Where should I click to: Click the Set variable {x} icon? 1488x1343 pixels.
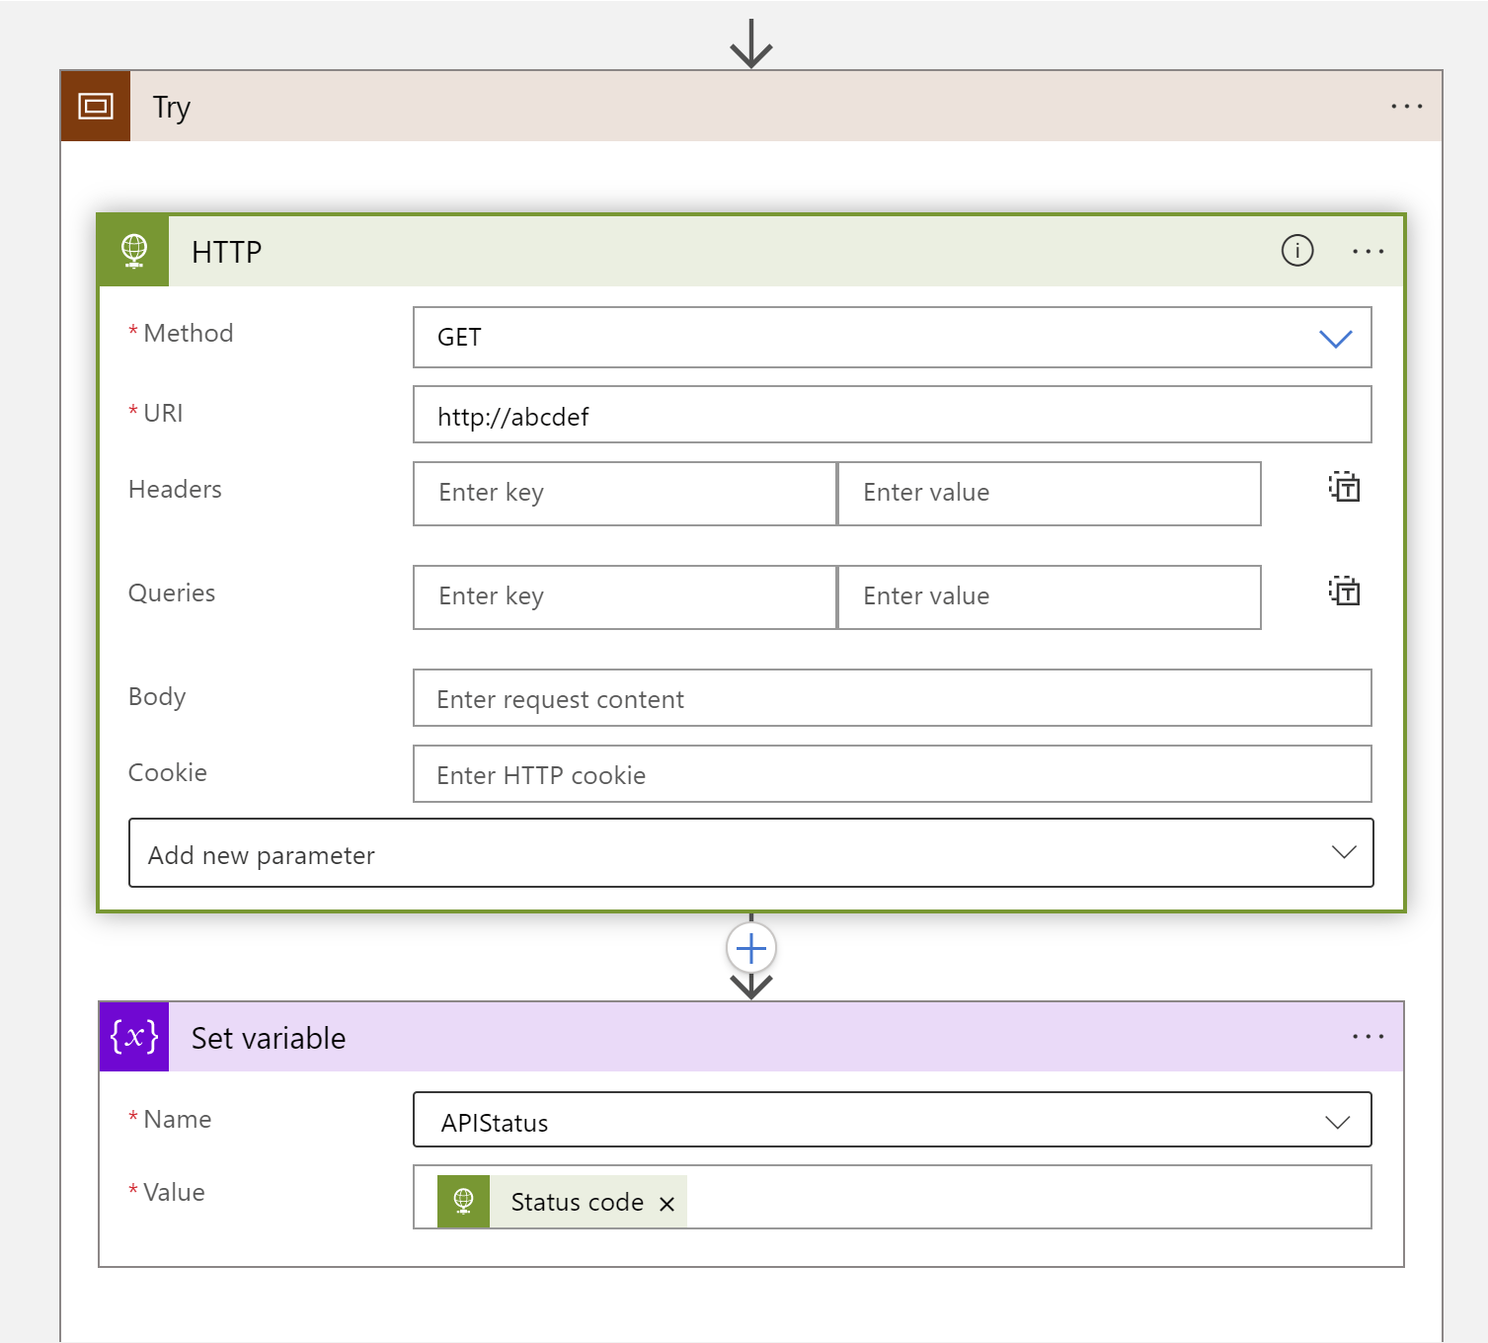[132, 1036]
